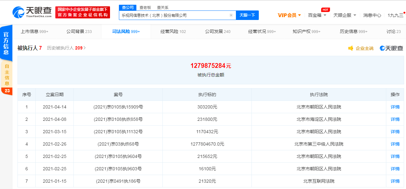Screen dimensions: 406x189
Task: Click the 企业主说 speaker icon
Action: pos(351,48)
